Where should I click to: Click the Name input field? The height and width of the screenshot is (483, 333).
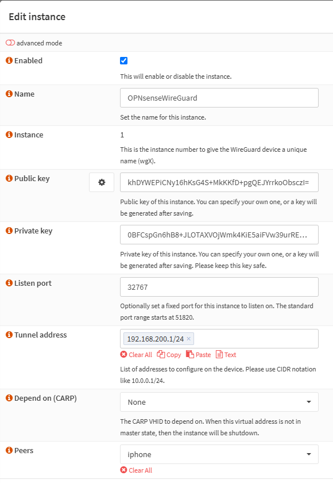[x=219, y=98]
